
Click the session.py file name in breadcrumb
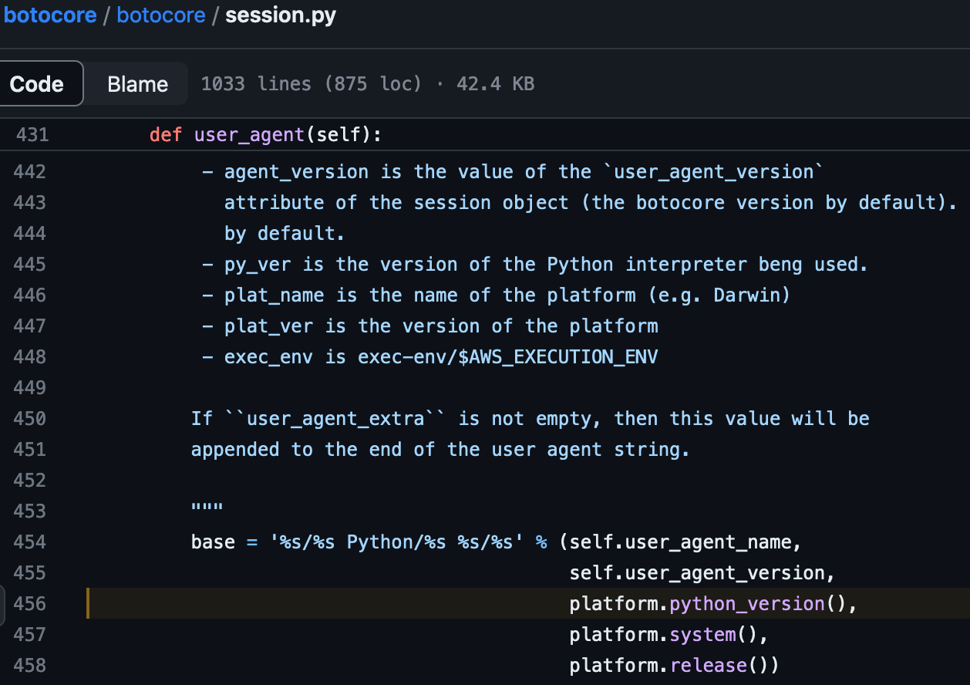point(281,15)
